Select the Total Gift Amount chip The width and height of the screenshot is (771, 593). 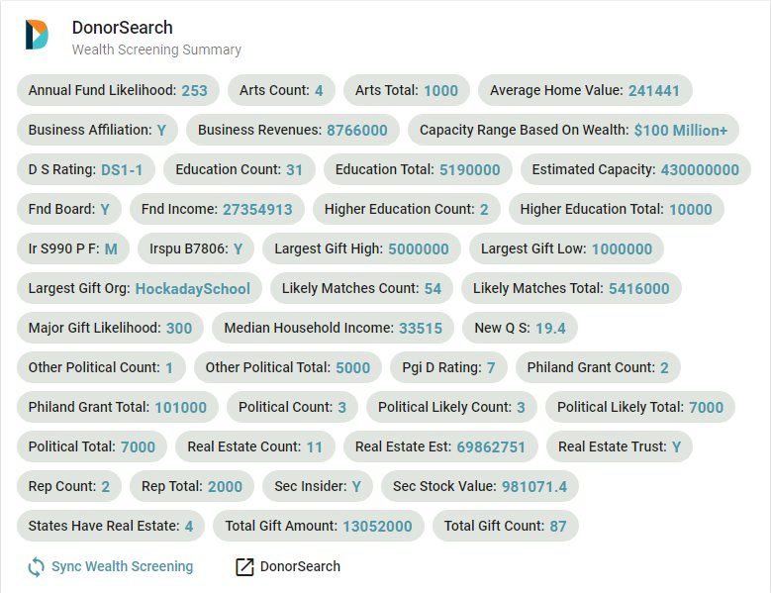[318, 526]
